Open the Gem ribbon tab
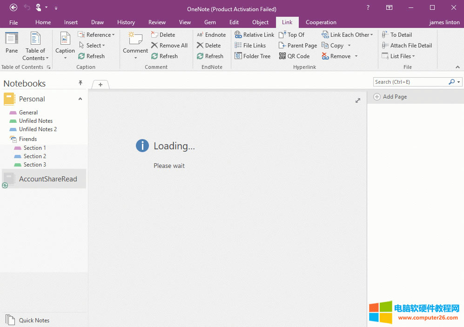This screenshot has width=464, height=327. 209,22
